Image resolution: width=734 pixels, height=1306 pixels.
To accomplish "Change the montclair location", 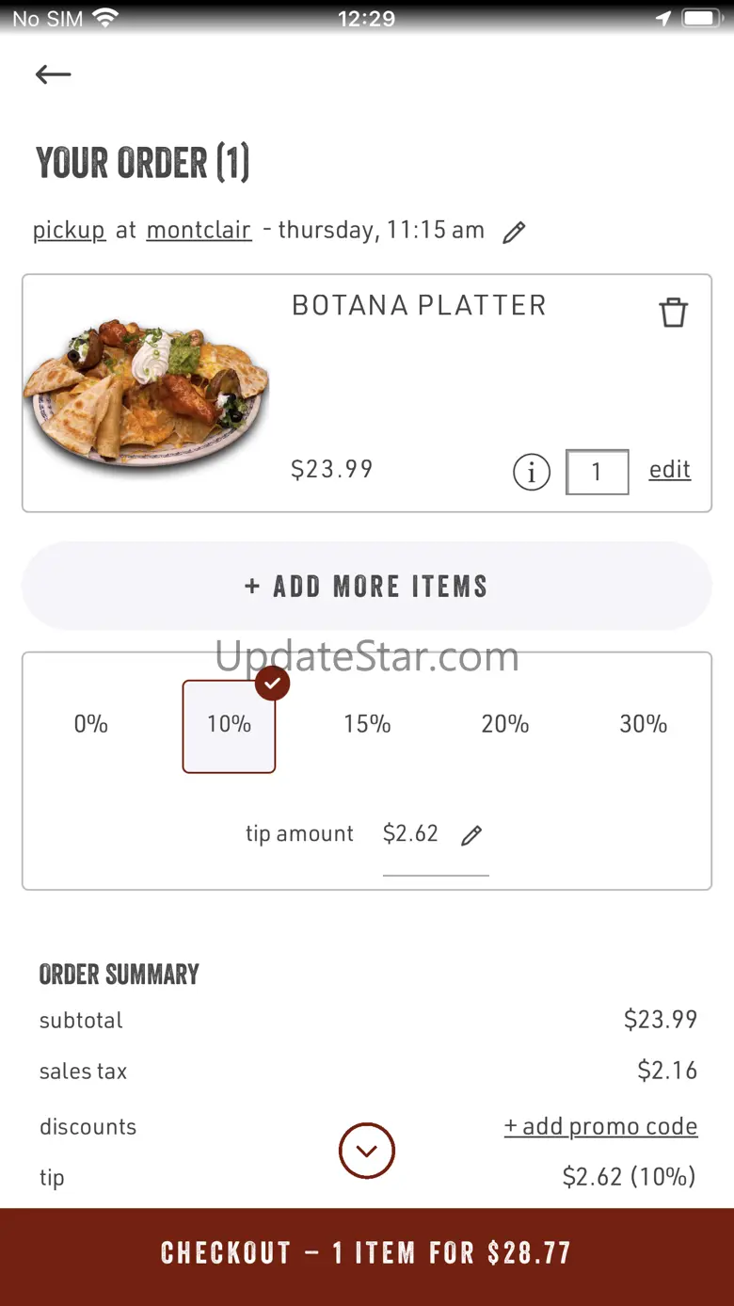I will [199, 231].
